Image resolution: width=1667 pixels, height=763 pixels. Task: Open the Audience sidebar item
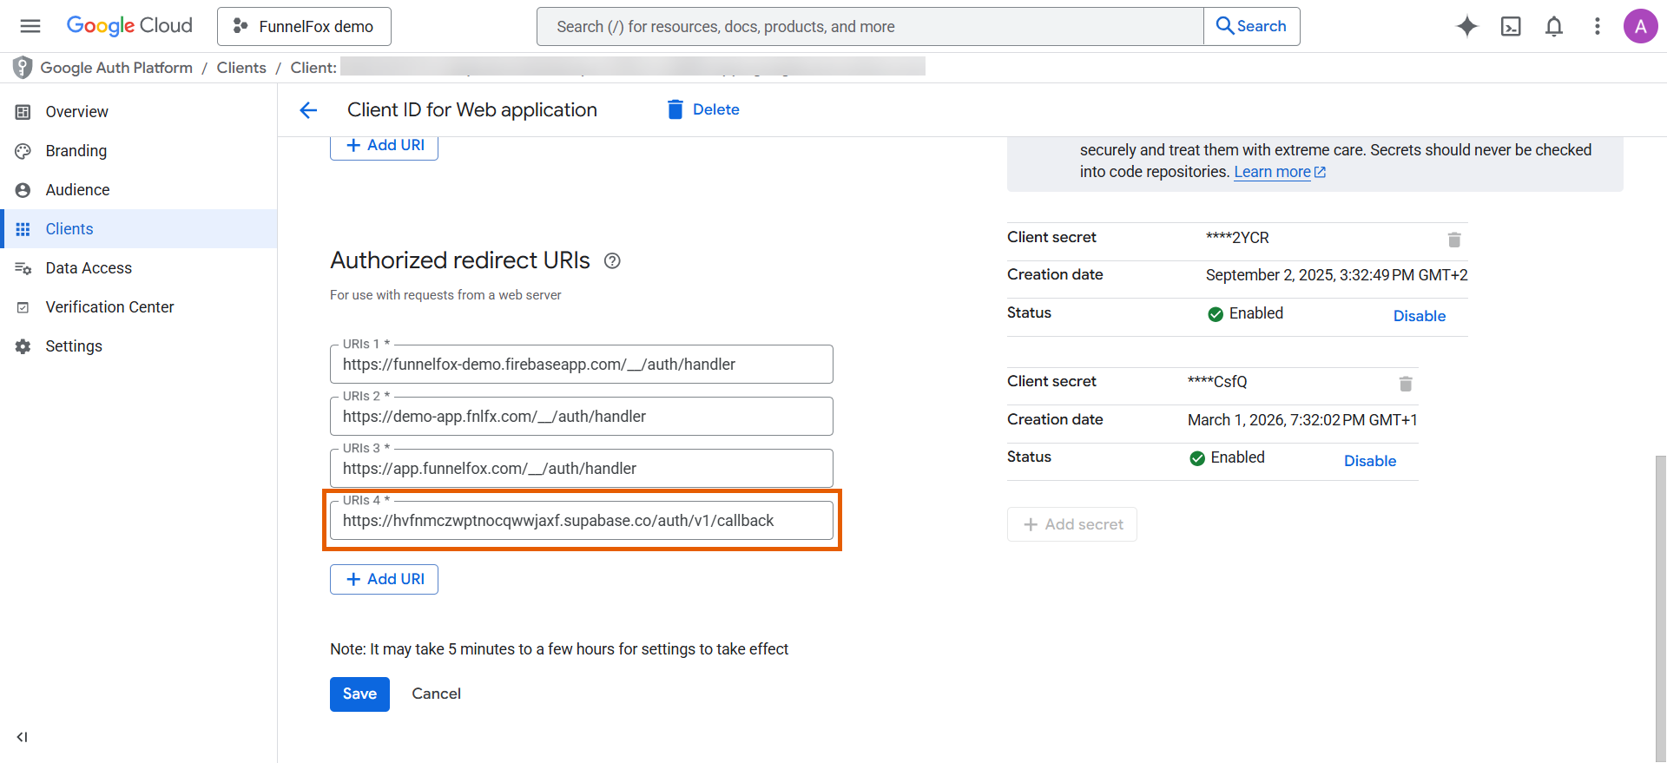coord(139,189)
